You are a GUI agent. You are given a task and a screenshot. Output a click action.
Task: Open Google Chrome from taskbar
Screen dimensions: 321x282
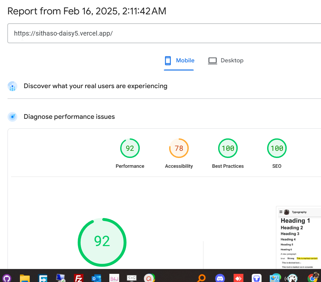313,278
